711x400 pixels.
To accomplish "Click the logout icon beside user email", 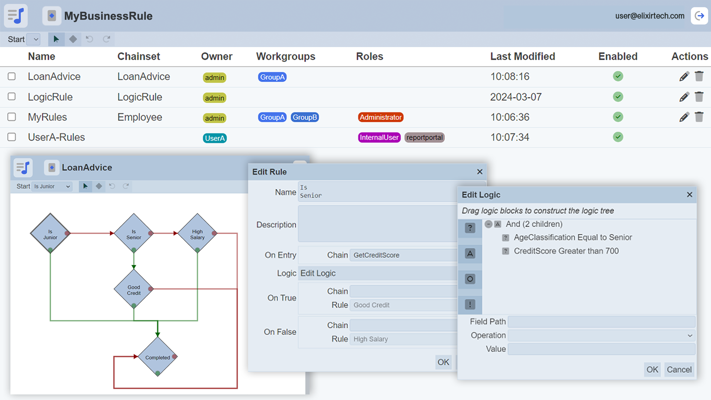I will (699, 16).
